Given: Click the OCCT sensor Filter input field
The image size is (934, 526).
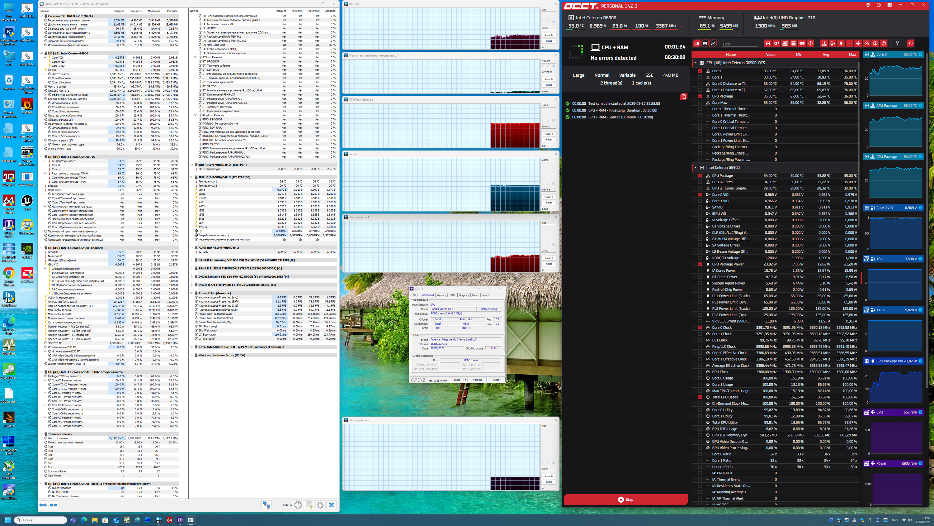Looking at the screenshot, I should point(740,44).
